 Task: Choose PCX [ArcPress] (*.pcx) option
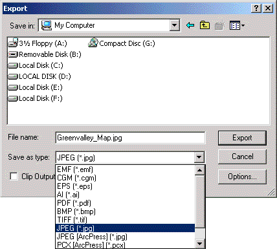(x=125, y=244)
